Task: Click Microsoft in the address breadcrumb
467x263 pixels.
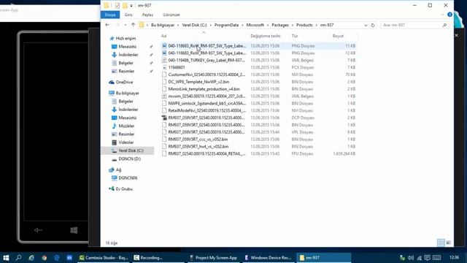Action: (x=255, y=25)
